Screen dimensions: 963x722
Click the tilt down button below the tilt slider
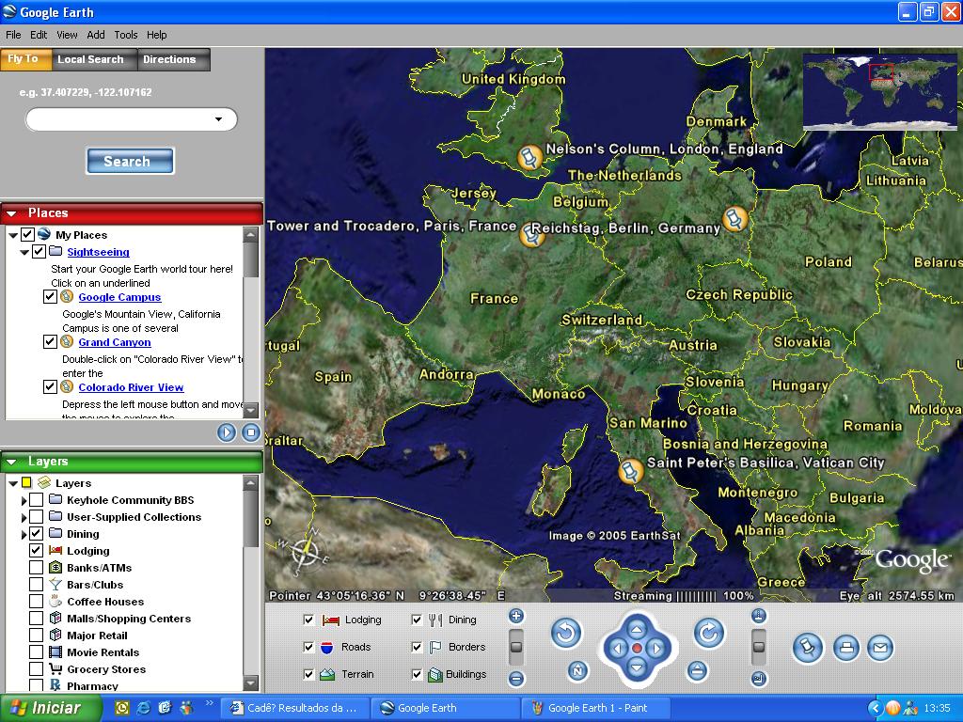pyautogui.click(x=759, y=679)
